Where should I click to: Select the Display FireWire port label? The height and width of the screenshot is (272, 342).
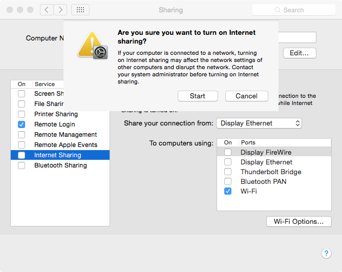[x=266, y=152]
